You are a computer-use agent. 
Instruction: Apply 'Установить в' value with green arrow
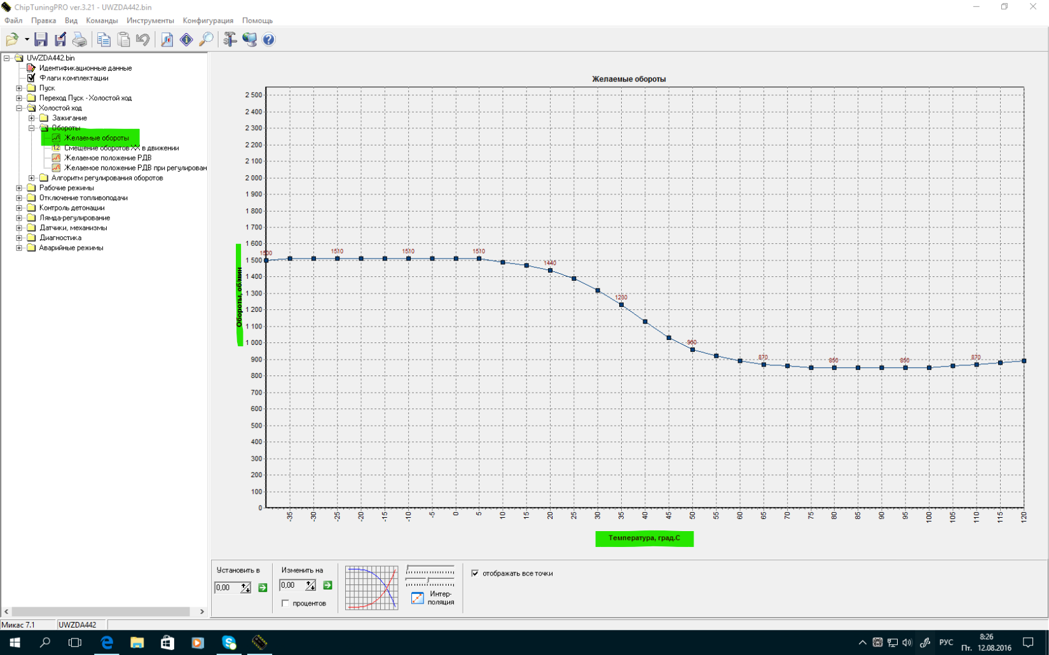(x=263, y=588)
